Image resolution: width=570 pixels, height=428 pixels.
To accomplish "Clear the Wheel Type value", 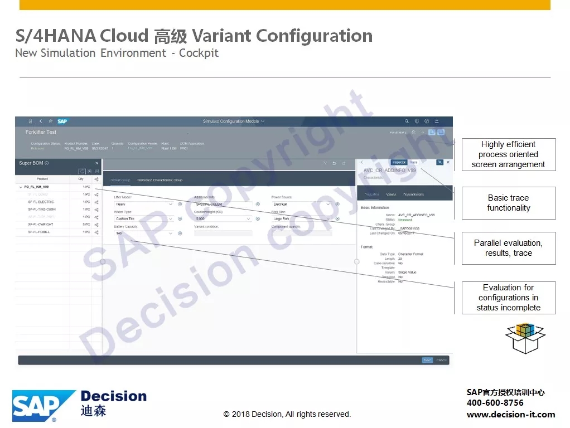I will [180, 218].
